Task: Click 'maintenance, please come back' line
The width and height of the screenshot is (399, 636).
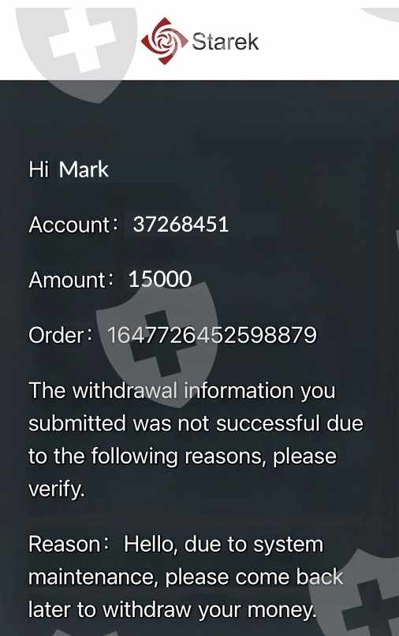Action: pos(186,578)
